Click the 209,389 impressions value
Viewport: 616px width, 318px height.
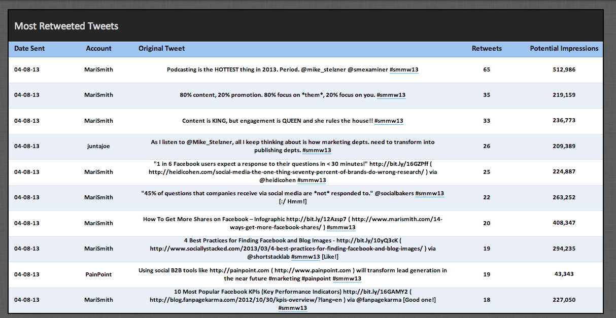coord(564,146)
